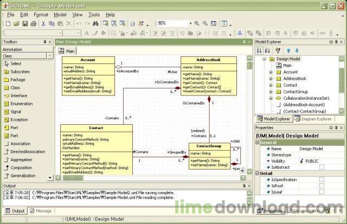
Task: Toggle the IsLeaf checkbox
Action: point(322,191)
